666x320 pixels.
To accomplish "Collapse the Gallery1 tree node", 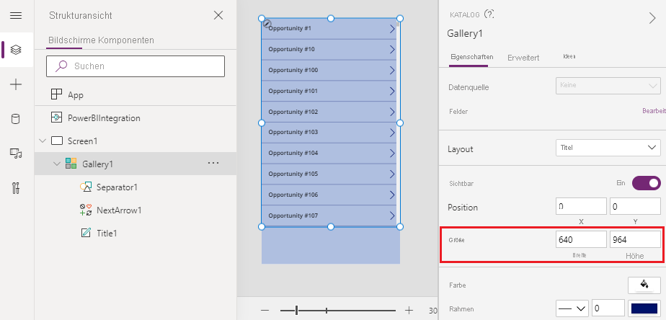I will pyautogui.click(x=57, y=164).
